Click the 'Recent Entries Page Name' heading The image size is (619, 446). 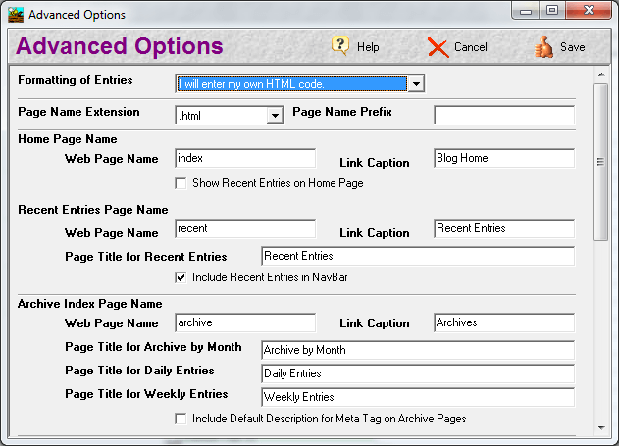[93, 210]
